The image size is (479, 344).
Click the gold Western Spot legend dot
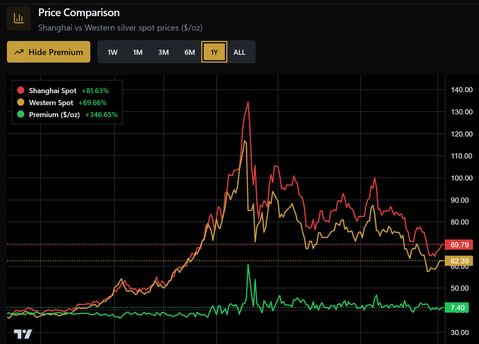point(21,102)
